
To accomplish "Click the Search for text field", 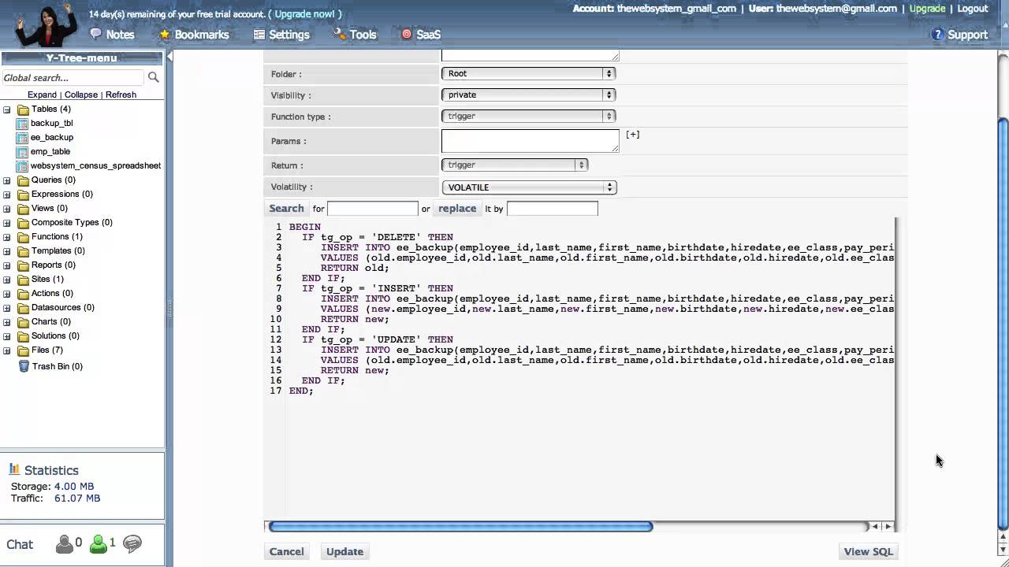I will click(373, 209).
